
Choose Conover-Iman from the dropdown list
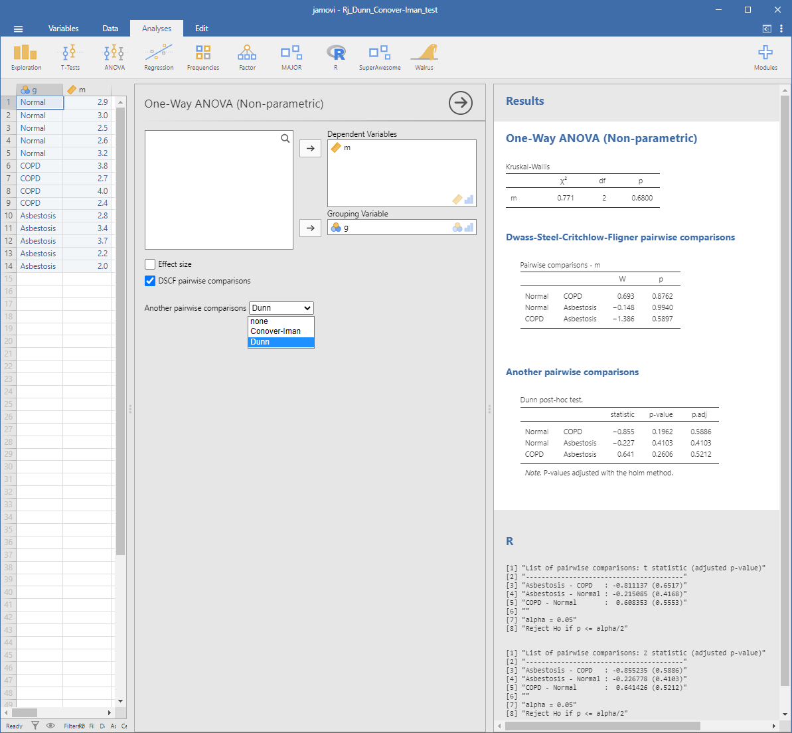[276, 331]
